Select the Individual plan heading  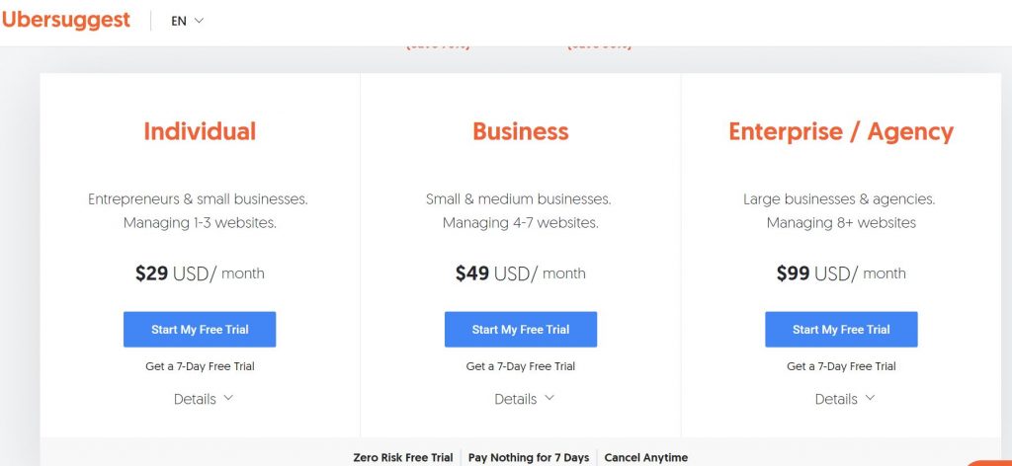(200, 131)
